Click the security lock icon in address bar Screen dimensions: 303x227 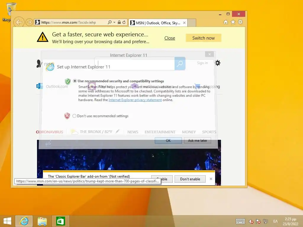[119, 22]
